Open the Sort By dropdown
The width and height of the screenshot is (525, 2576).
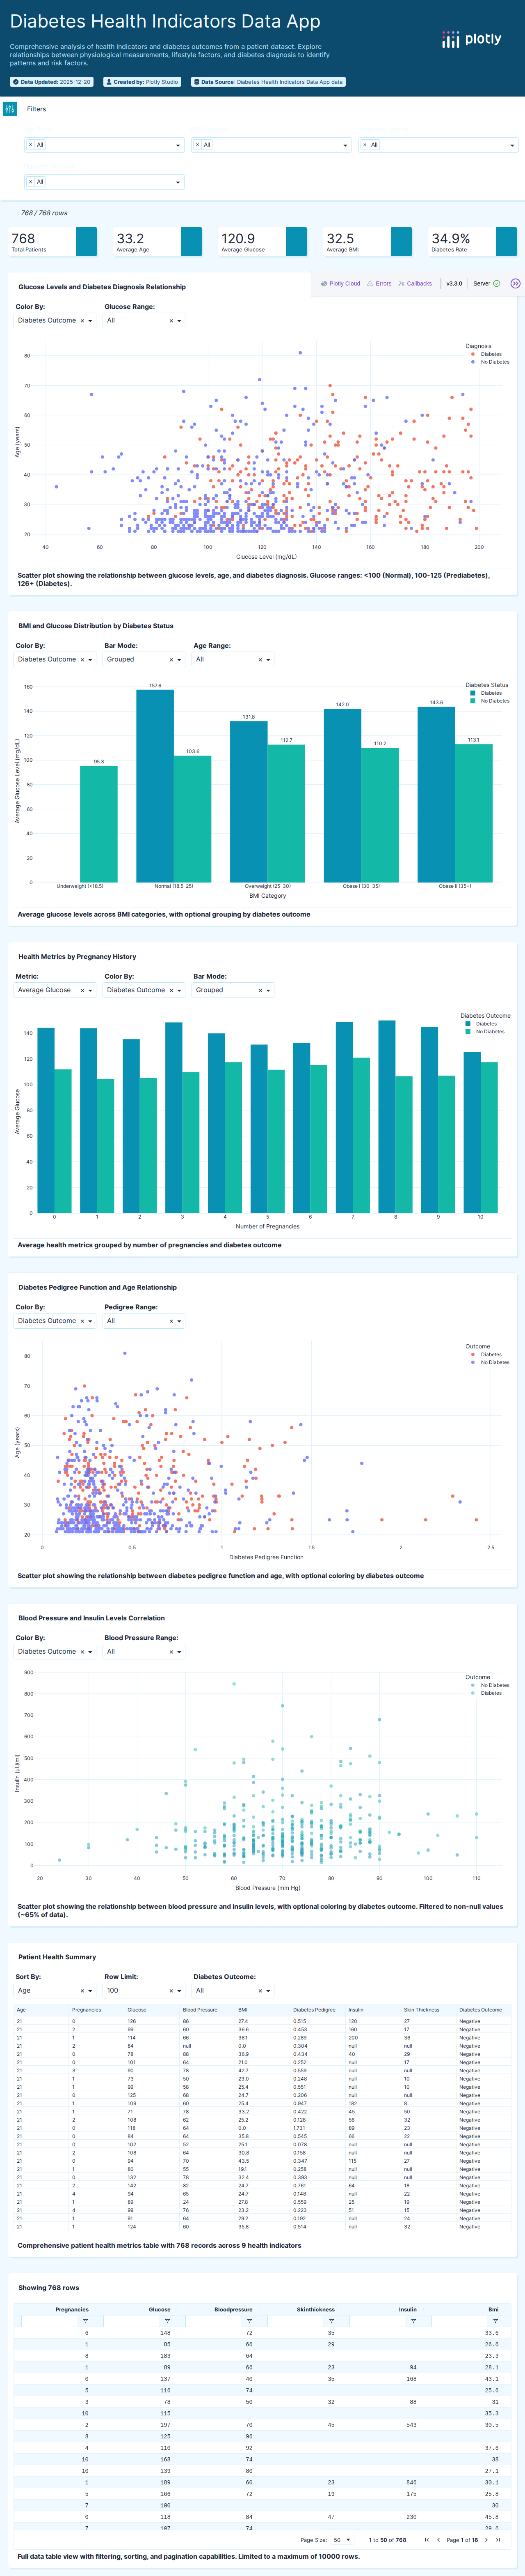point(55,1990)
